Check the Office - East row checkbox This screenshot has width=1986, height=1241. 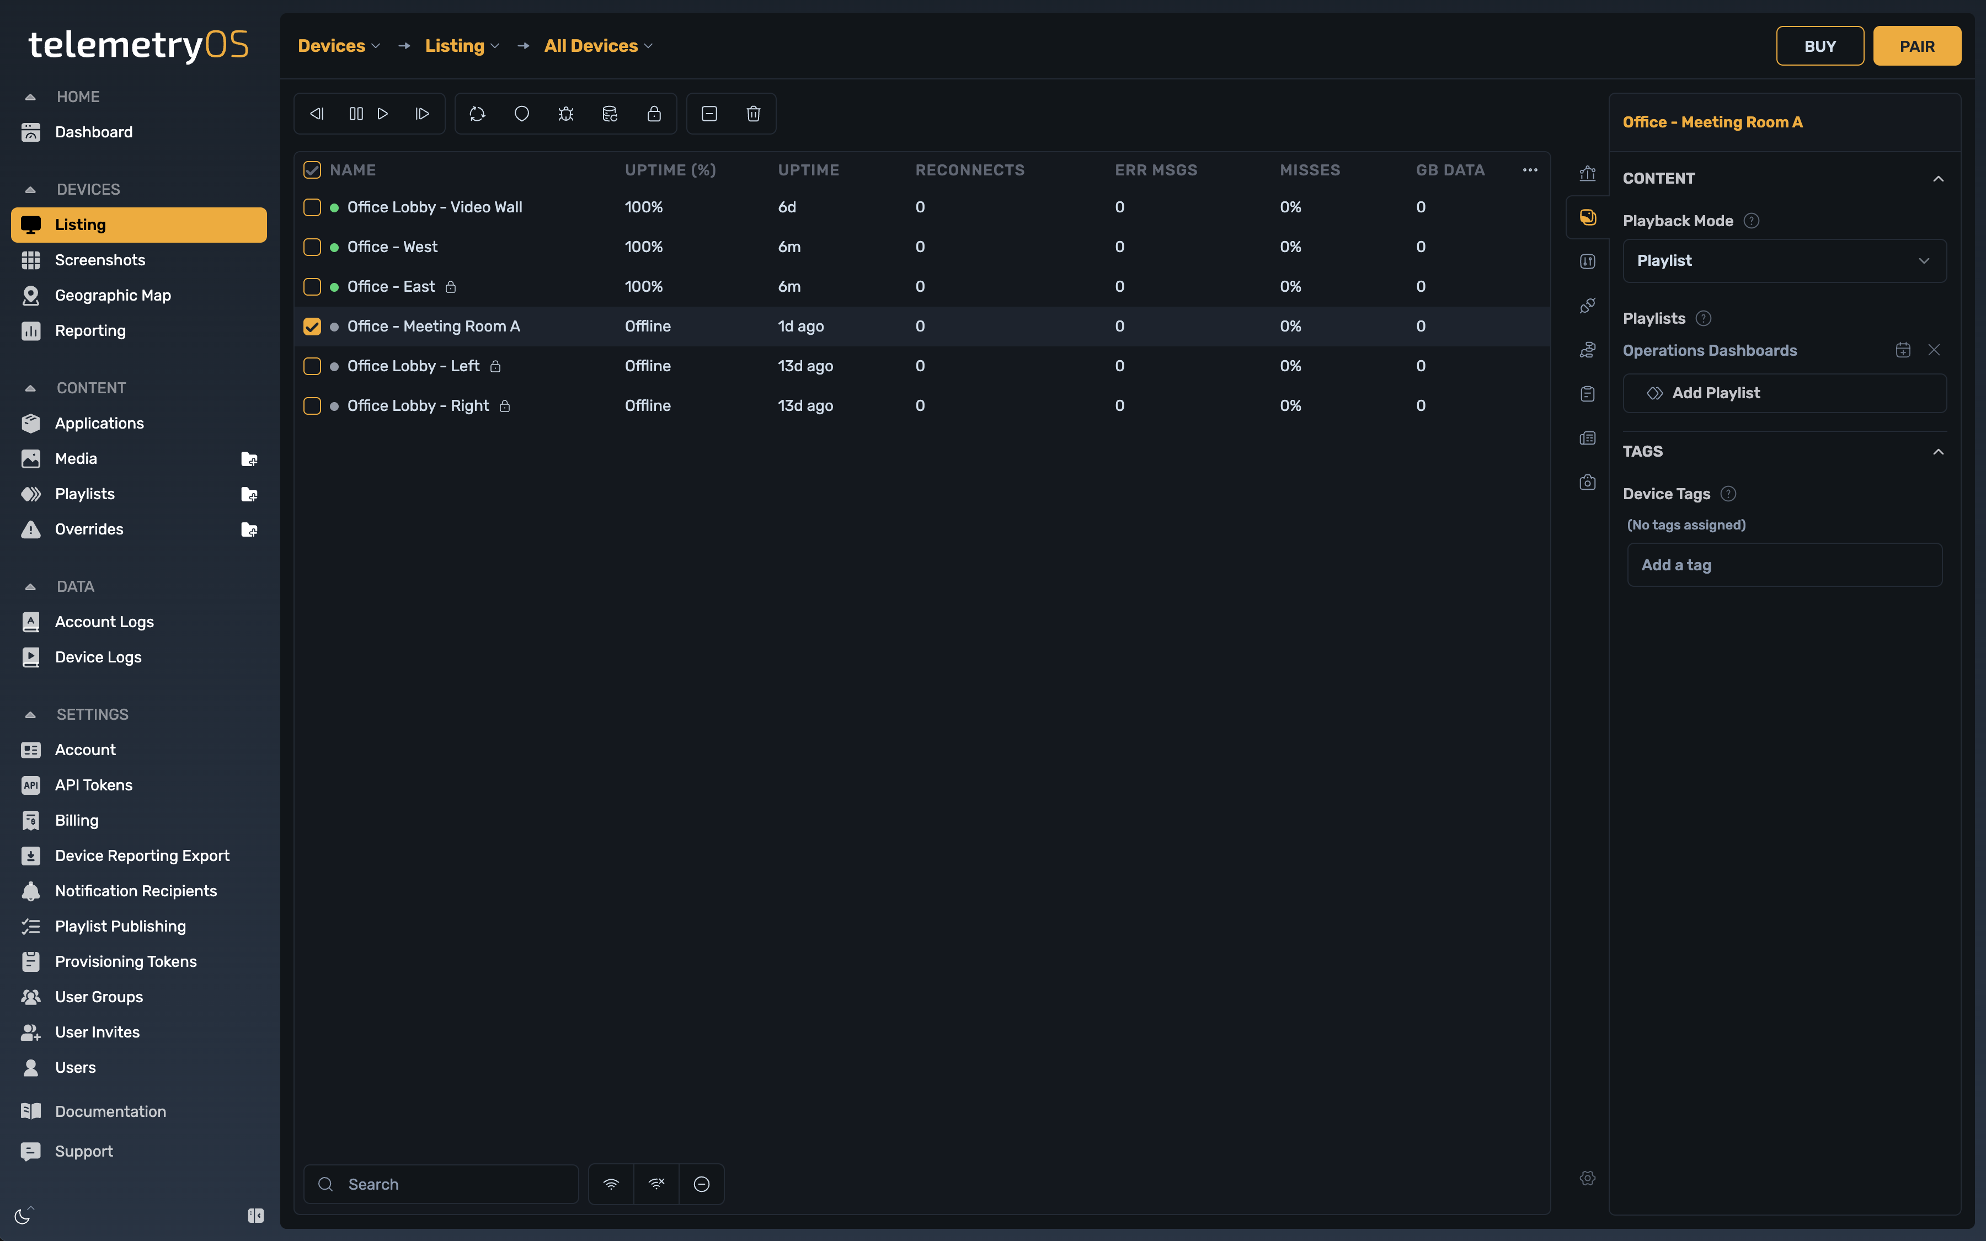pyautogui.click(x=312, y=286)
